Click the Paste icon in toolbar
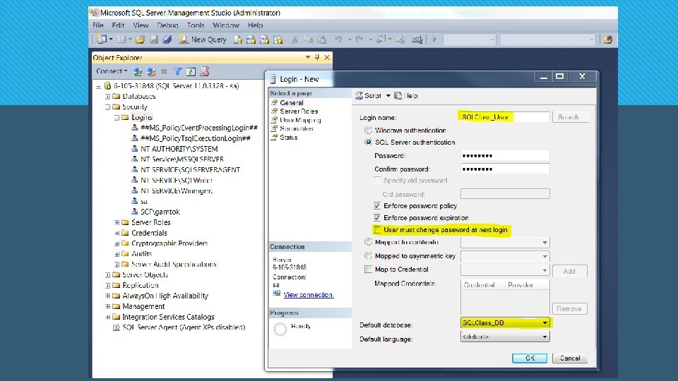Viewport: 678px width, 381px height. point(322,40)
